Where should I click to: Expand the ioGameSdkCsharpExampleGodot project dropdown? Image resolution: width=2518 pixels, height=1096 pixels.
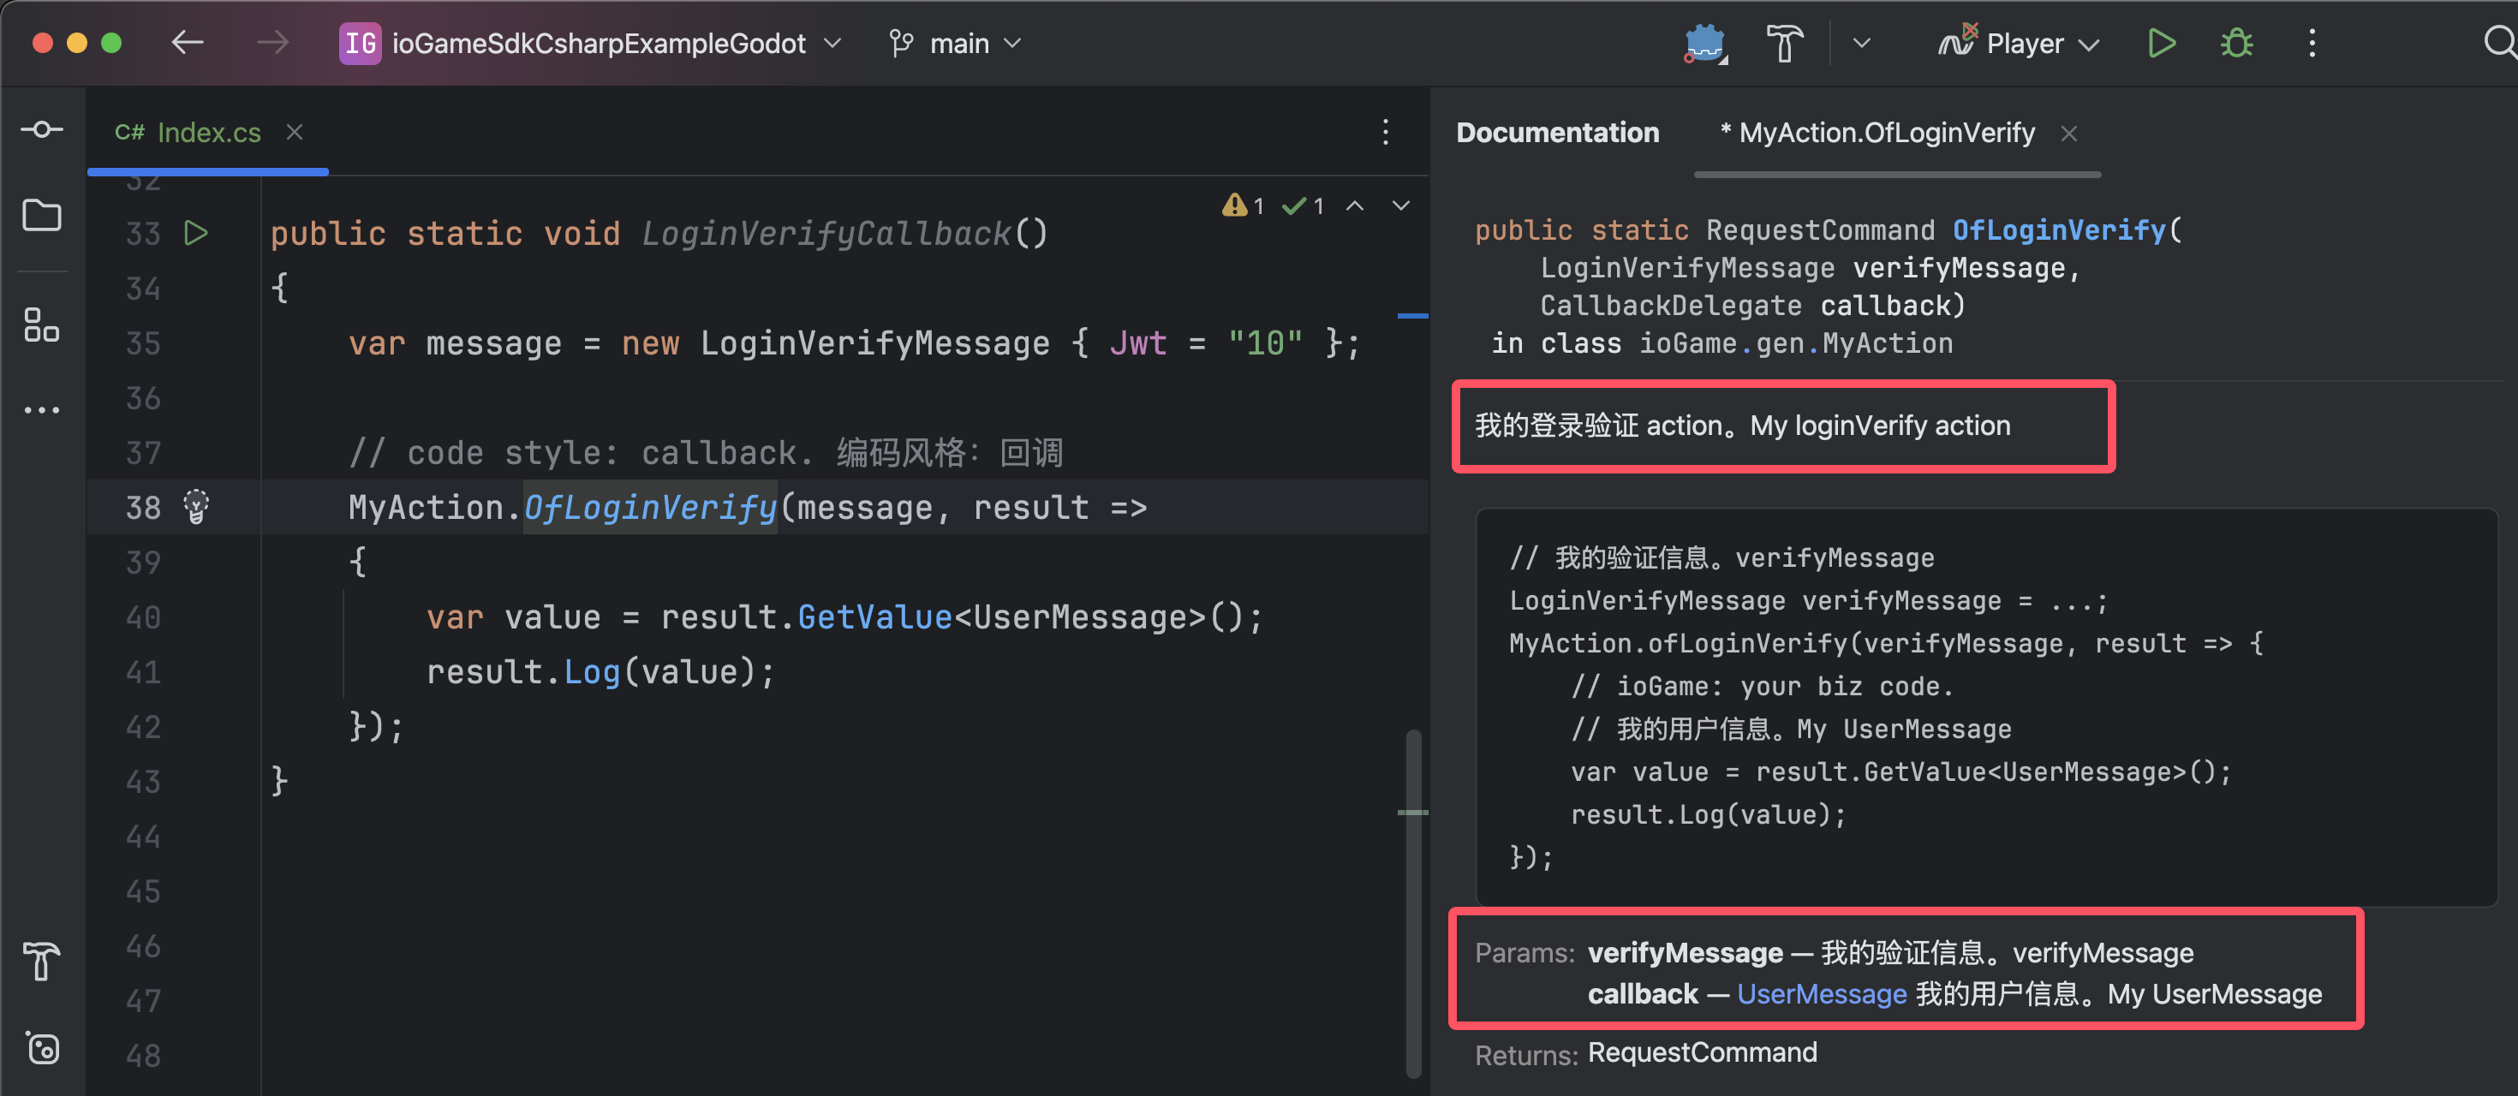click(598, 44)
